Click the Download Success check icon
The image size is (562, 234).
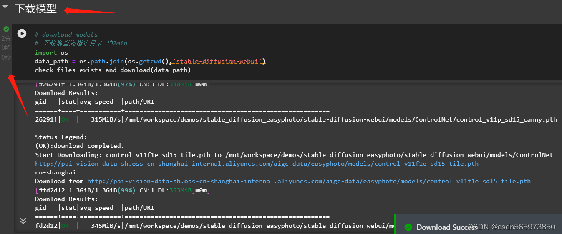click(408, 227)
